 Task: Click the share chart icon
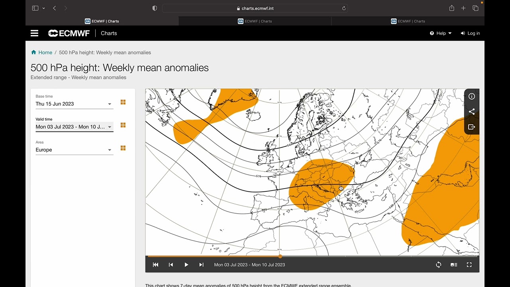[472, 112]
